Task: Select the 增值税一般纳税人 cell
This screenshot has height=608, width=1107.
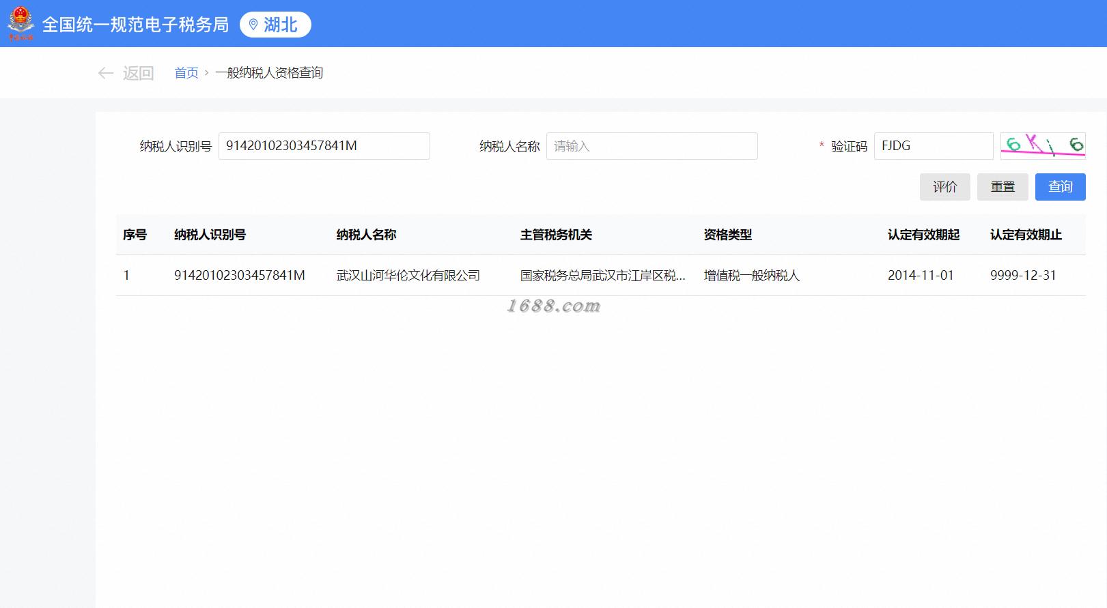Action: 752,276
